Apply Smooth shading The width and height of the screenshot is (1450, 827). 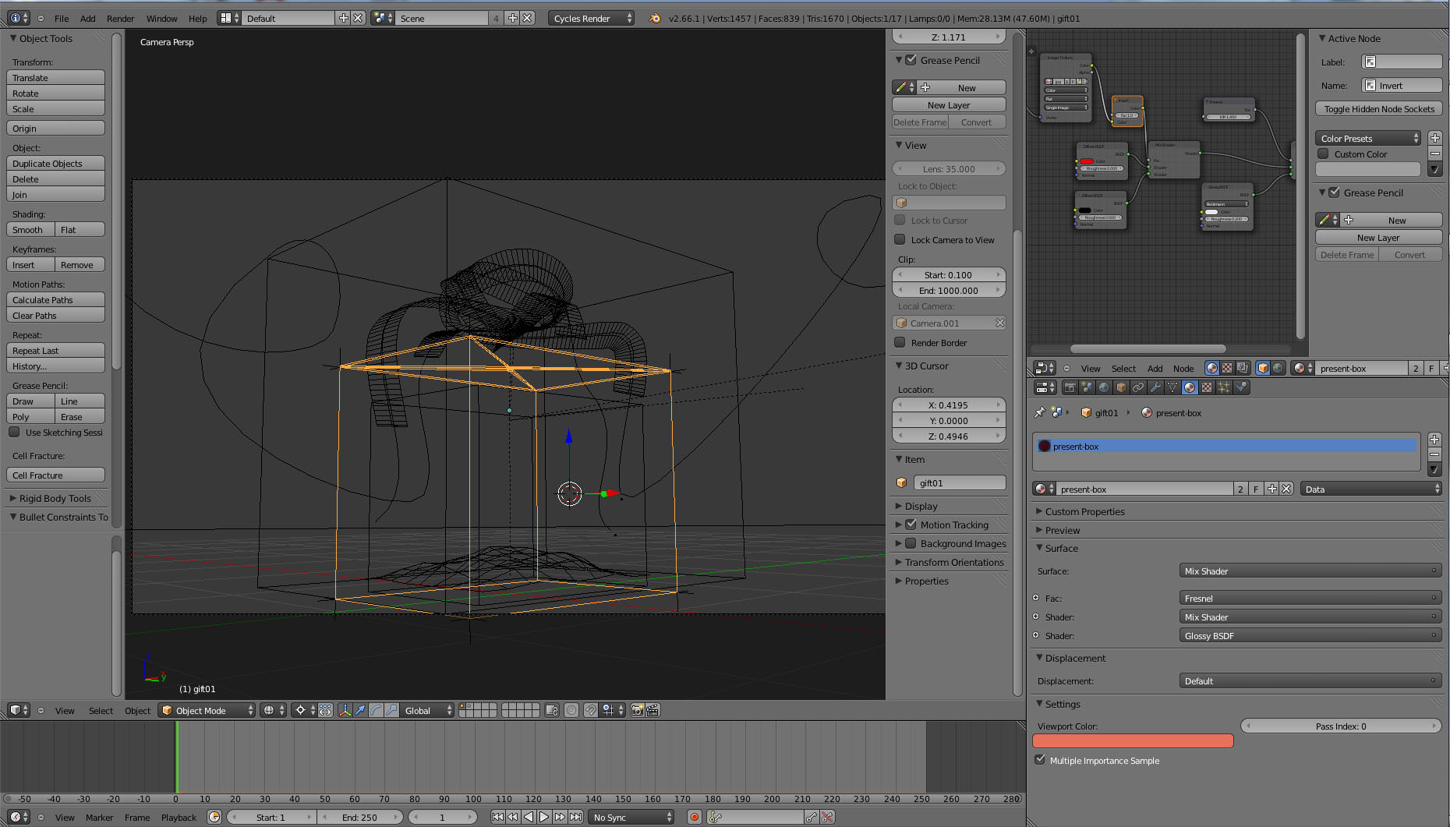(x=30, y=229)
